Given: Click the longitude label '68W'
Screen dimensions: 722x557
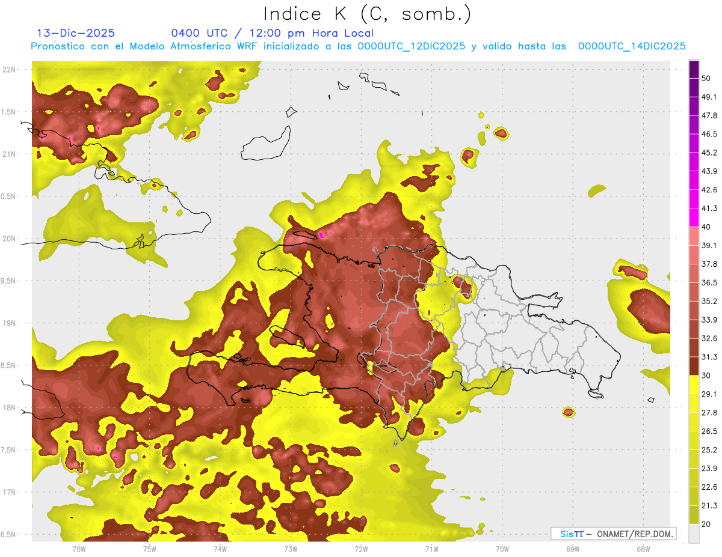Looking at the screenshot, I should point(643,549).
